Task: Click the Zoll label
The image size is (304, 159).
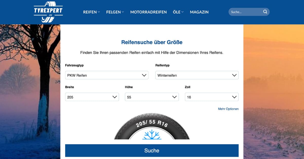Action: coord(187,87)
